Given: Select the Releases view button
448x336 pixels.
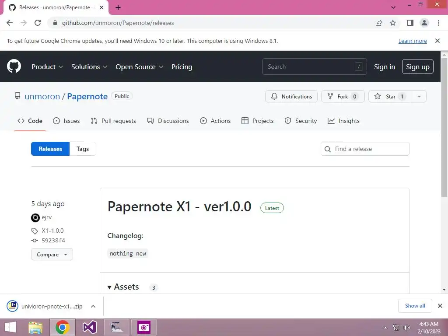Looking at the screenshot, I should pos(50,149).
